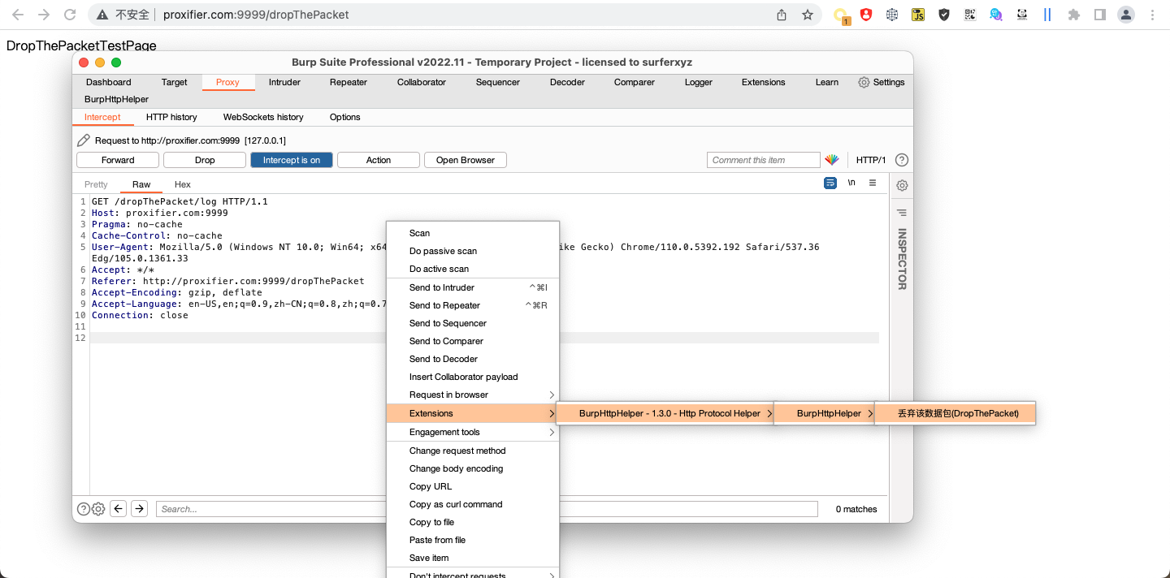Go to previous search match arrow
1170x578 pixels.
pos(119,509)
